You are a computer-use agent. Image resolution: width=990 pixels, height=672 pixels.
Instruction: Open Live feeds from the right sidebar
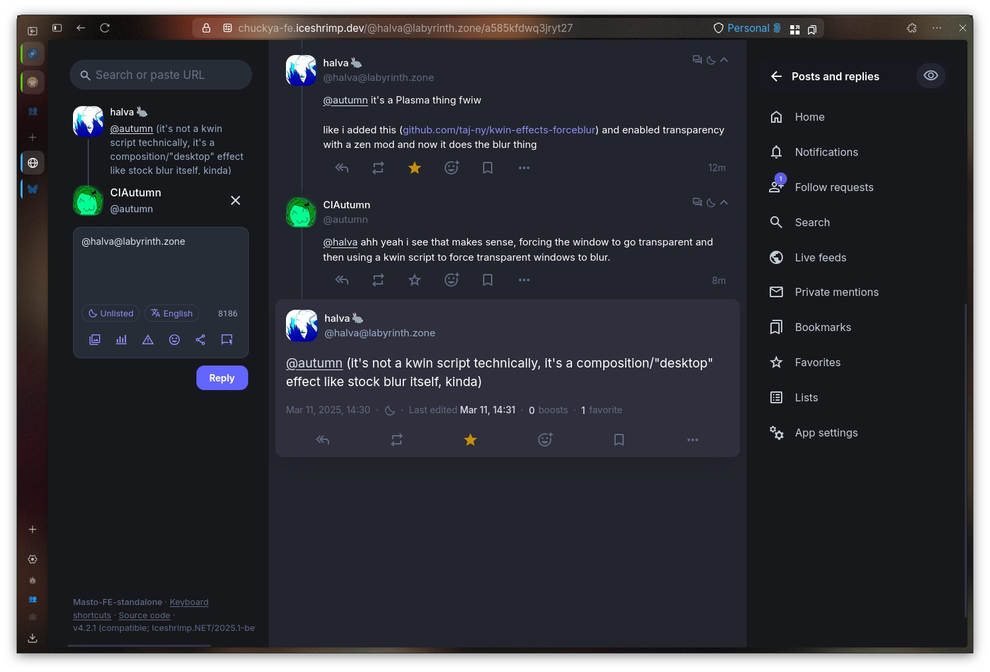(820, 257)
